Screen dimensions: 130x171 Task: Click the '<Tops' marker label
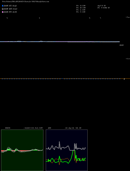(x=128, y=17)
